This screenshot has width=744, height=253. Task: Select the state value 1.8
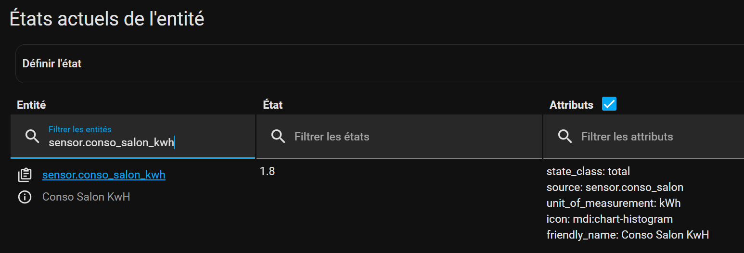(267, 171)
